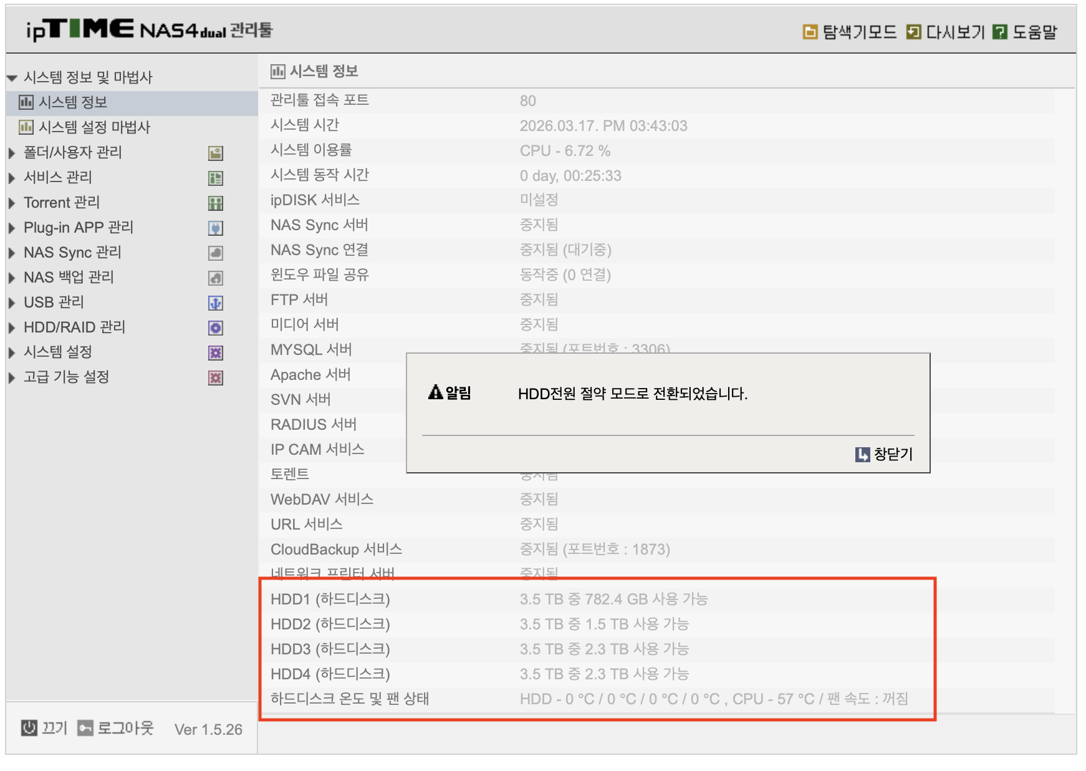Select the NAS 백업 관리 menu label
The width and height of the screenshot is (1086, 771).
click(69, 277)
